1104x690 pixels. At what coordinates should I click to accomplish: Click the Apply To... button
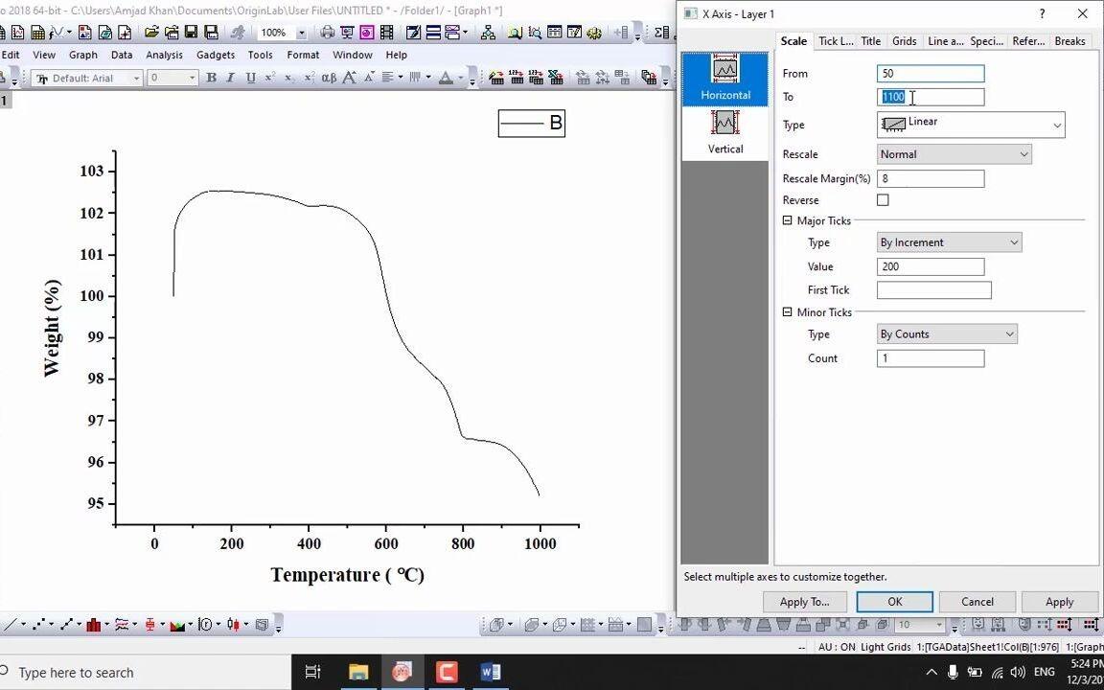(x=804, y=601)
